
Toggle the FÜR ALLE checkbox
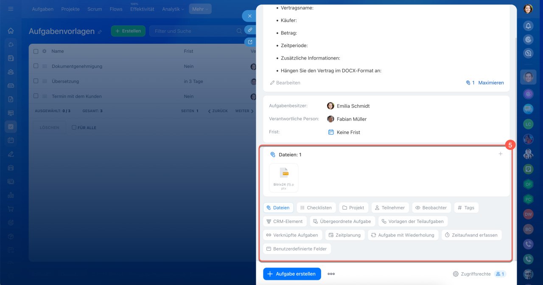74,127
